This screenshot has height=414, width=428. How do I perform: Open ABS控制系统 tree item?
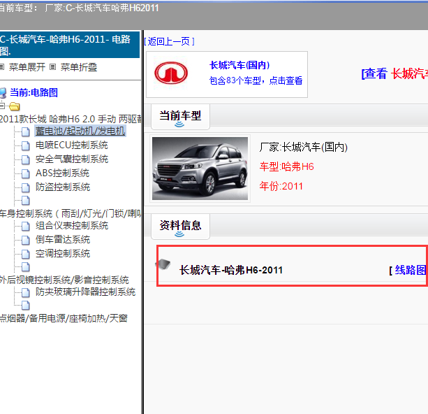click(62, 173)
